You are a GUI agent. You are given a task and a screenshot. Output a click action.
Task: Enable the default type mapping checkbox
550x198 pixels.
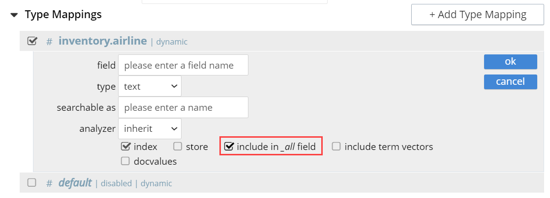[32, 183]
